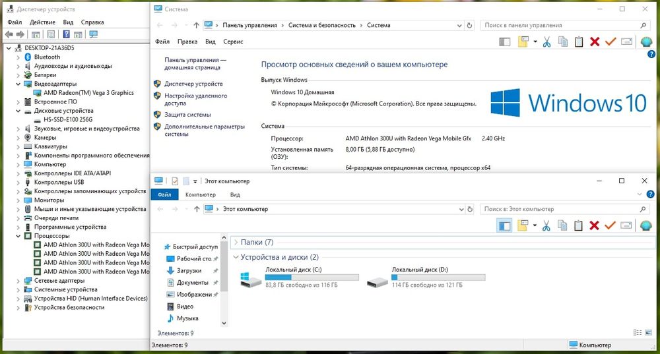
Task: Open Дополнительные параметры системы link
Action: click(x=205, y=130)
